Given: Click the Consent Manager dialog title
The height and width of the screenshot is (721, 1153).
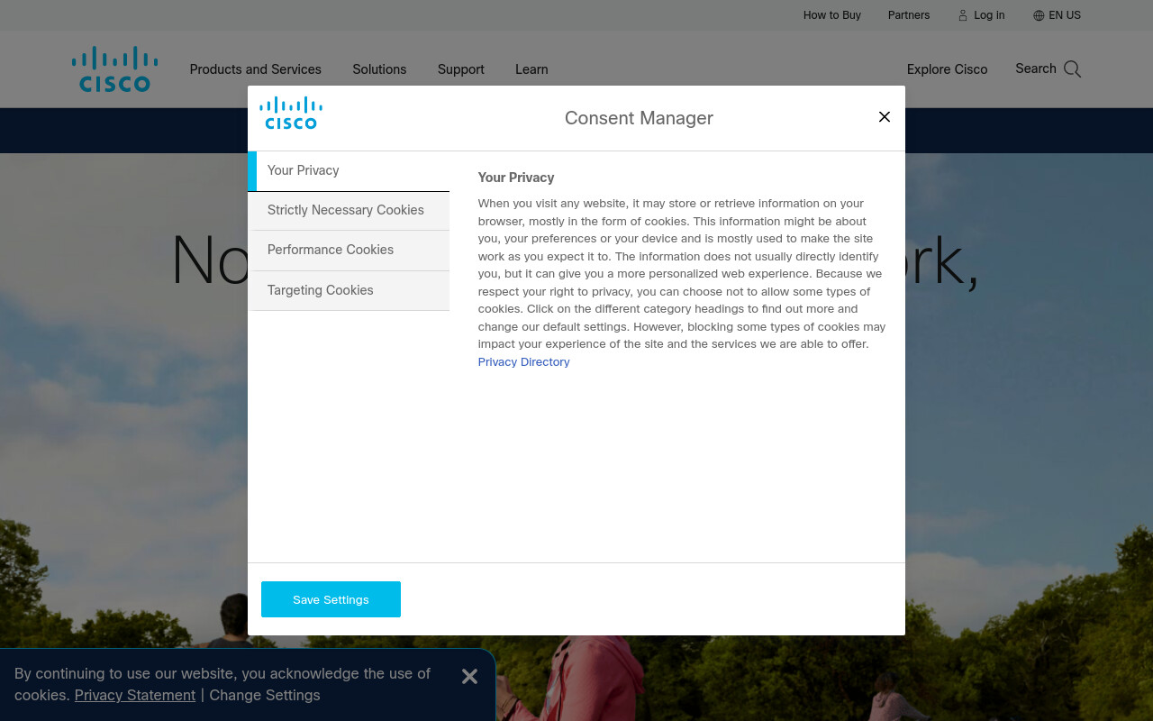Looking at the screenshot, I should coord(639,118).
